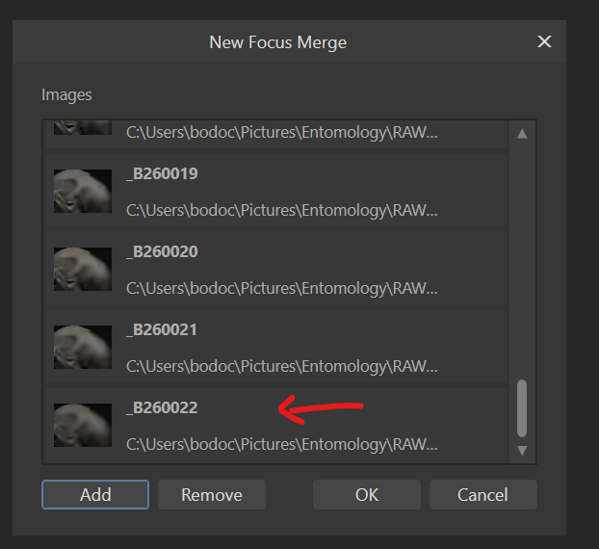This screenshot has height=549, width=599.
Task: Select the _B260019 thumbnail
Action: coord(83,191)
